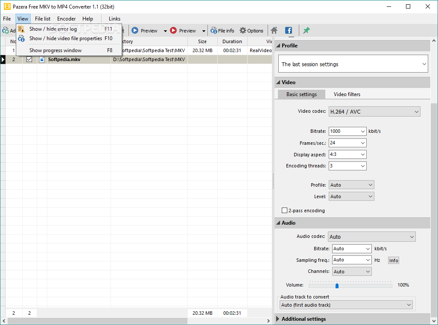This screenshot has width=438, height=325.
Task: Click the settings panel scroll down arrow
Action: pyautogui.click(x=434, y=321)
